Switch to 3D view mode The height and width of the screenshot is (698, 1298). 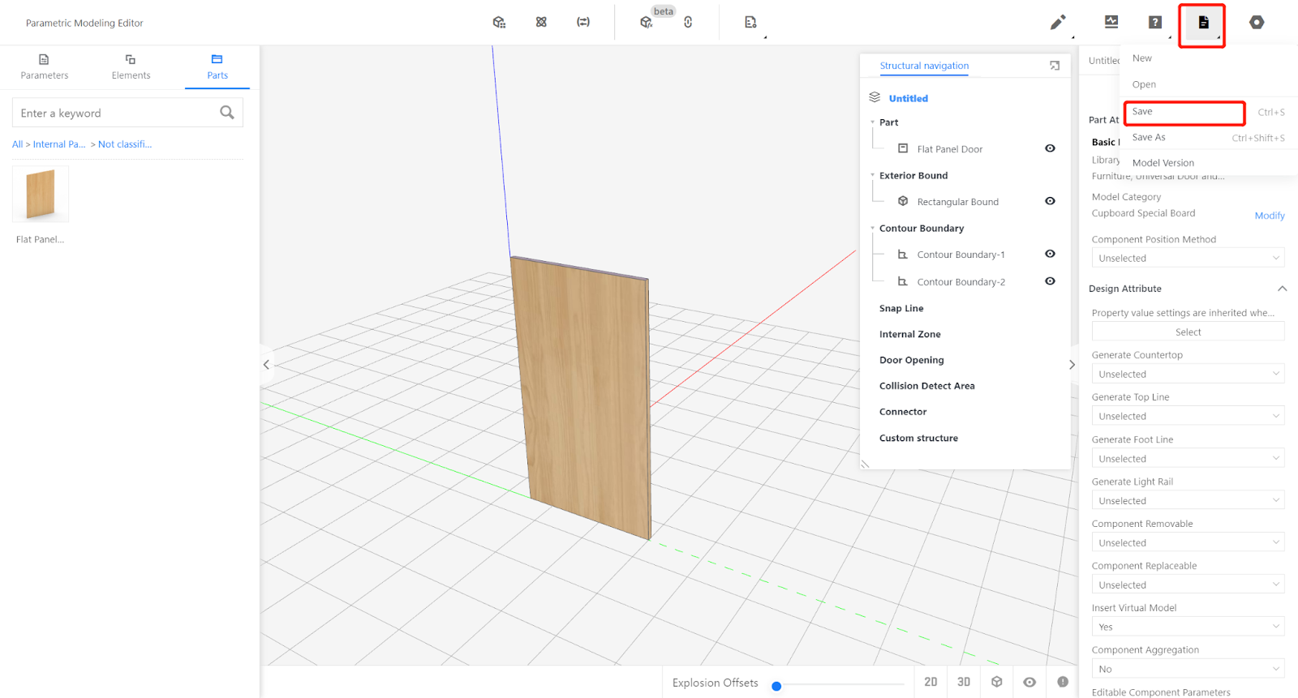pyautogui.click(x=964, y=682)
